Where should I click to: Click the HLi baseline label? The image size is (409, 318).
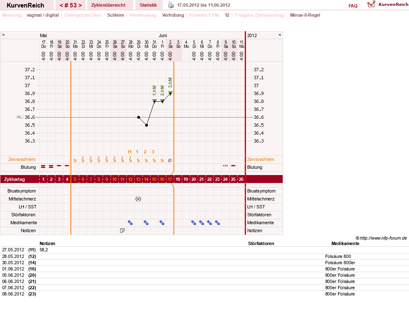pos(20,117)
